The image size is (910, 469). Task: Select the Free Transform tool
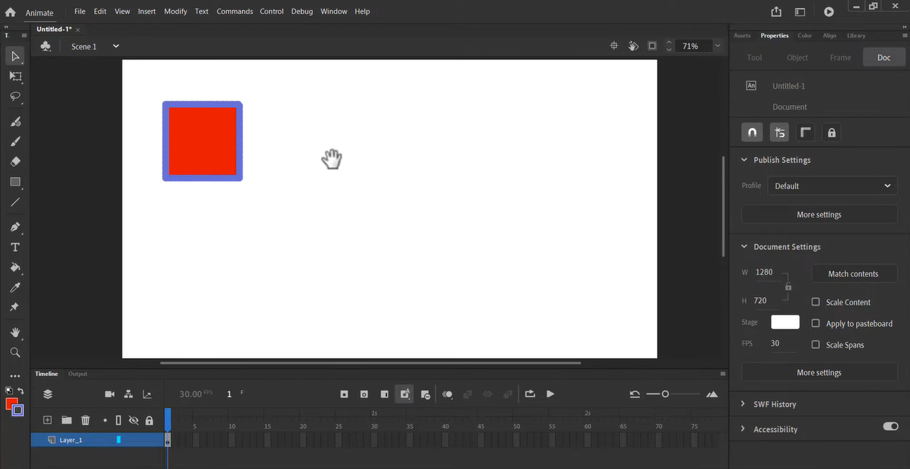coord(15,76)
